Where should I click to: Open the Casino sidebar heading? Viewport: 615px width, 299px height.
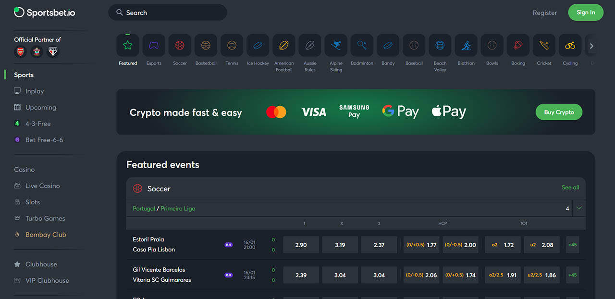pyautogui.click(x=25, y=170)
